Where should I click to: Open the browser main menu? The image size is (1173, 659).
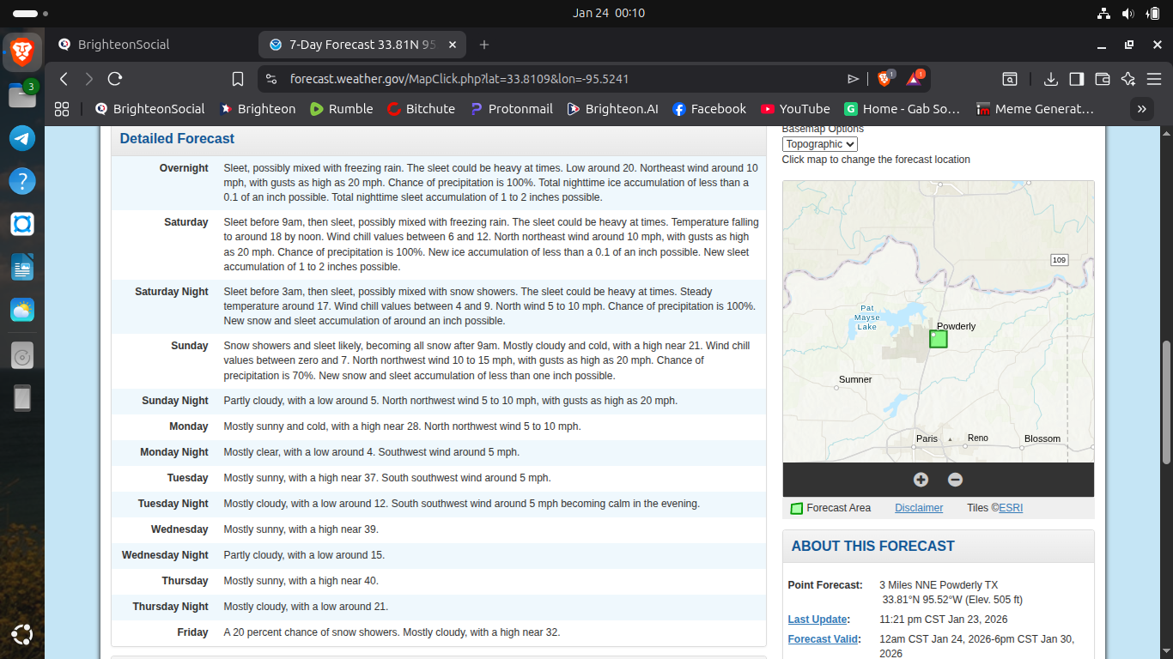tap(1153, 79)
